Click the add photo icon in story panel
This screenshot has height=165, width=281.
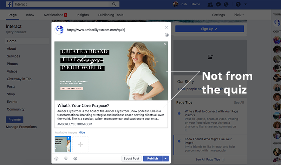click(210, 57)
